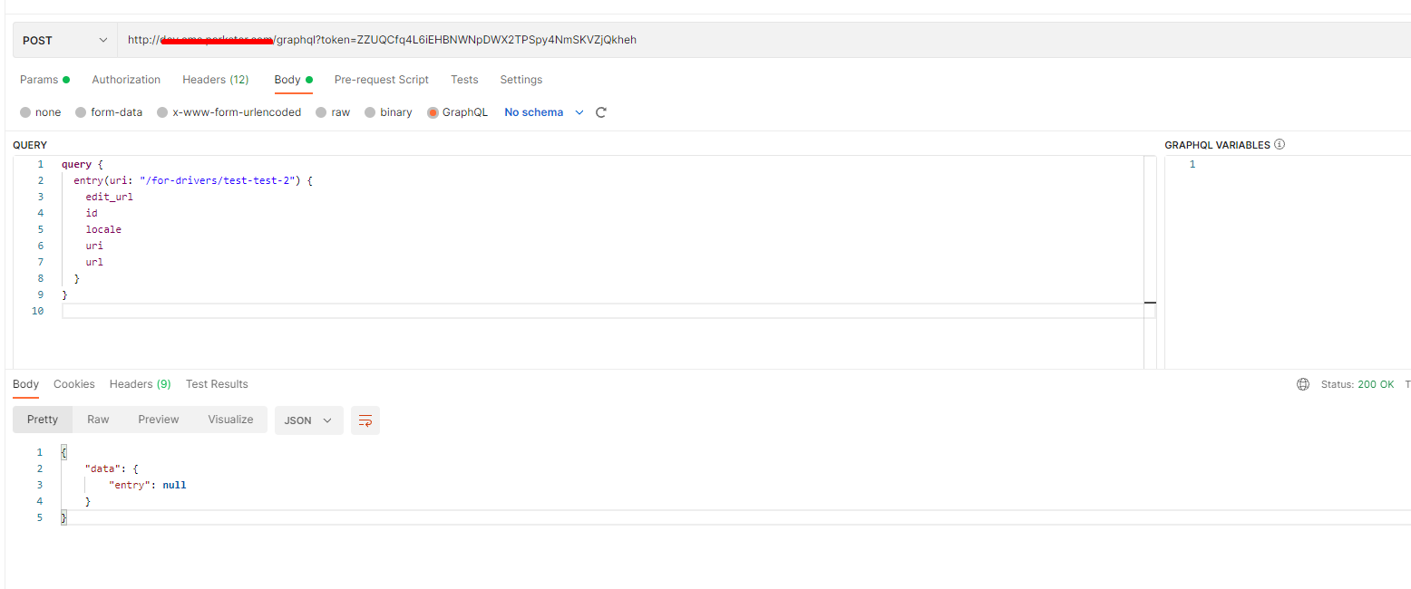Viewport: 1411px width, 589px height.
Task: Open the response Cookies tab
Action: pyautogui.click(x=73, y=383)
